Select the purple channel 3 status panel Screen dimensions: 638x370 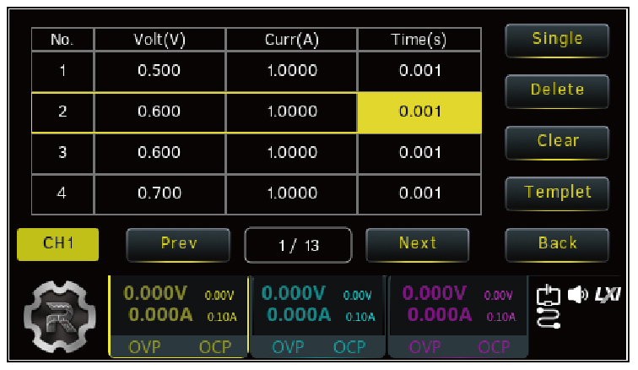(x=457, y=314)
